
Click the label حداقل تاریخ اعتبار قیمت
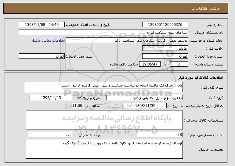[205, 106]
